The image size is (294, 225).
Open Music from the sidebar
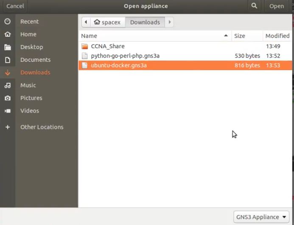pos(28,85)
